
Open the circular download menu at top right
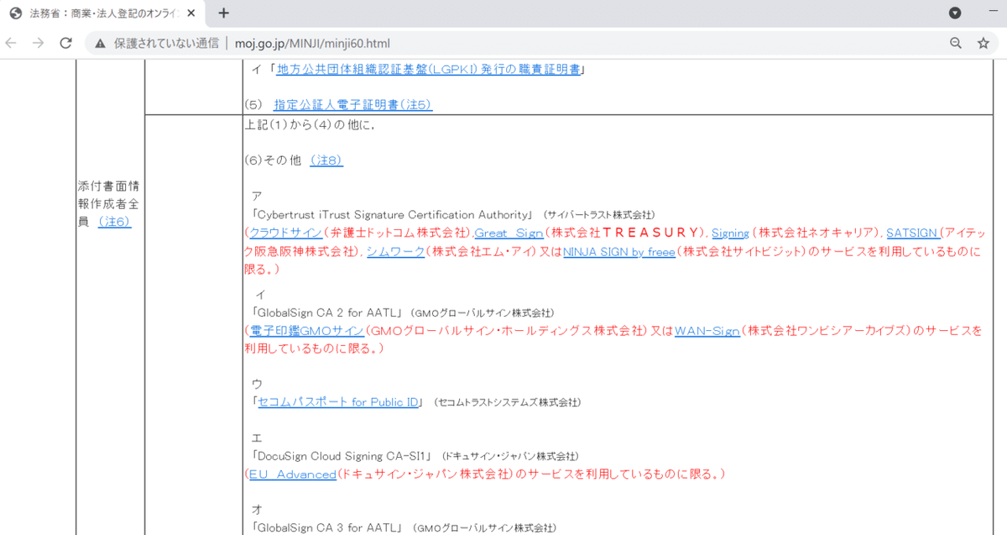(x=954, y=13)
